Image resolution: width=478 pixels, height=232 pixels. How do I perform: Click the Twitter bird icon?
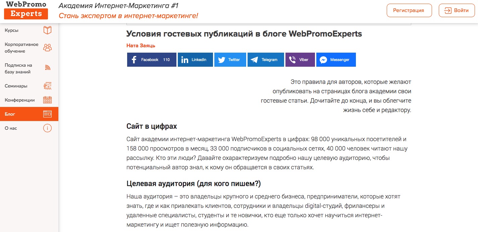[222, 60]
